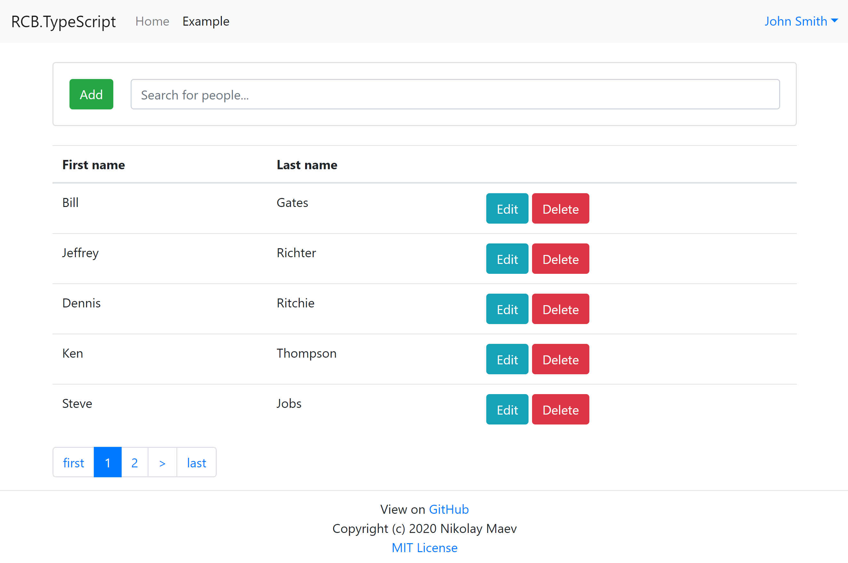Open the GitHub footer link
848x563 pixels.
(448, 509)
